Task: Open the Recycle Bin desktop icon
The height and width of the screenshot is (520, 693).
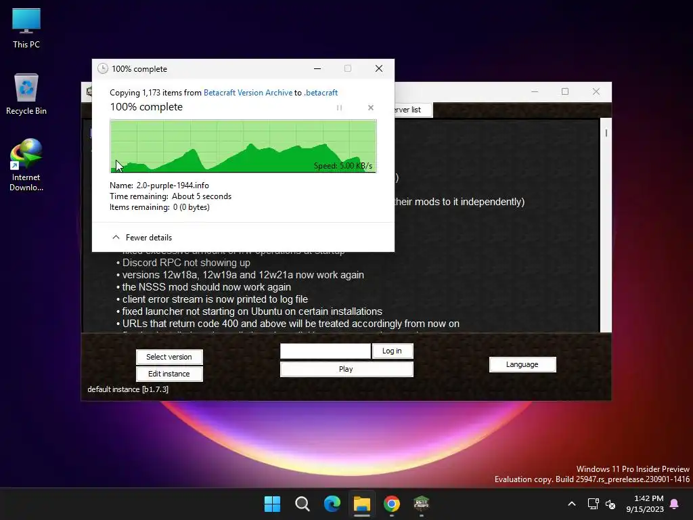Action: 26,94
